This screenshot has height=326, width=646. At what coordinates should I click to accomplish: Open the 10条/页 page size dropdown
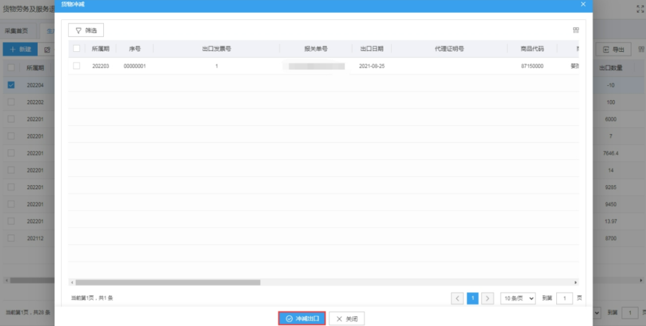pyautogui.click(x=517, y=298)
